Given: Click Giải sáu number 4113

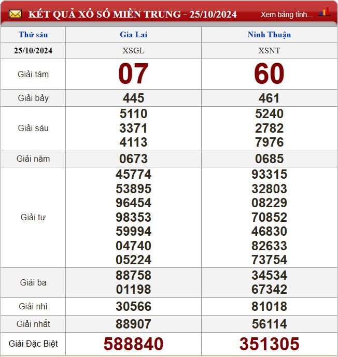Looking at the screenshot, I should (x=133, y=142).
